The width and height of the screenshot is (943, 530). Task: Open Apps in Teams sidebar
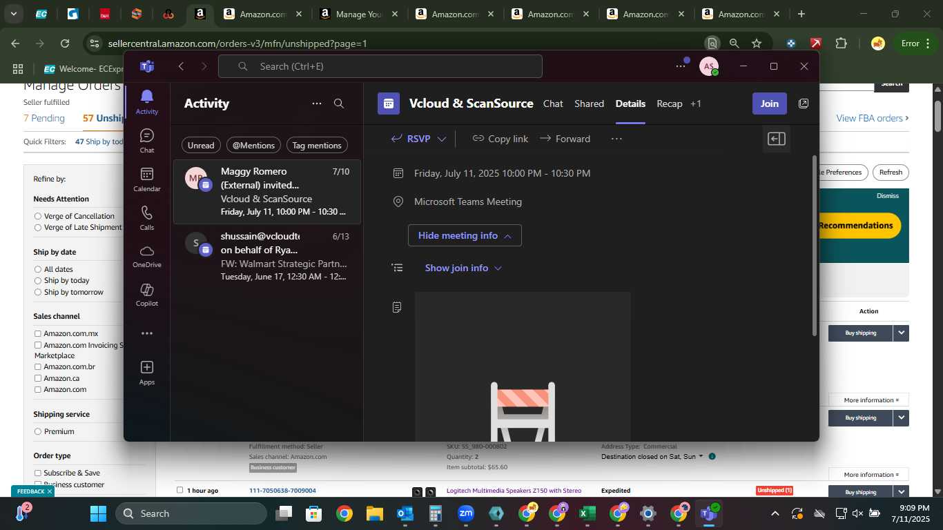146,373
